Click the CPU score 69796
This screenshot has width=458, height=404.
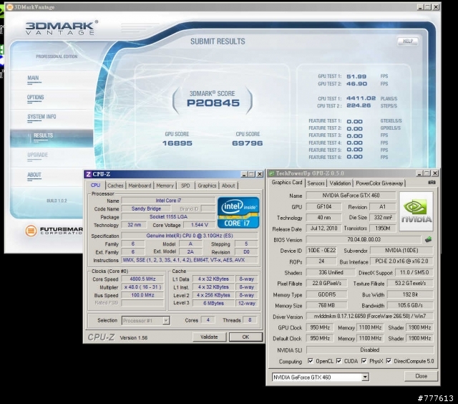coord(248,143)
